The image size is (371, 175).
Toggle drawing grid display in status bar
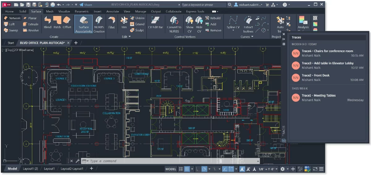pyautogui.click(x=181, y=169)
